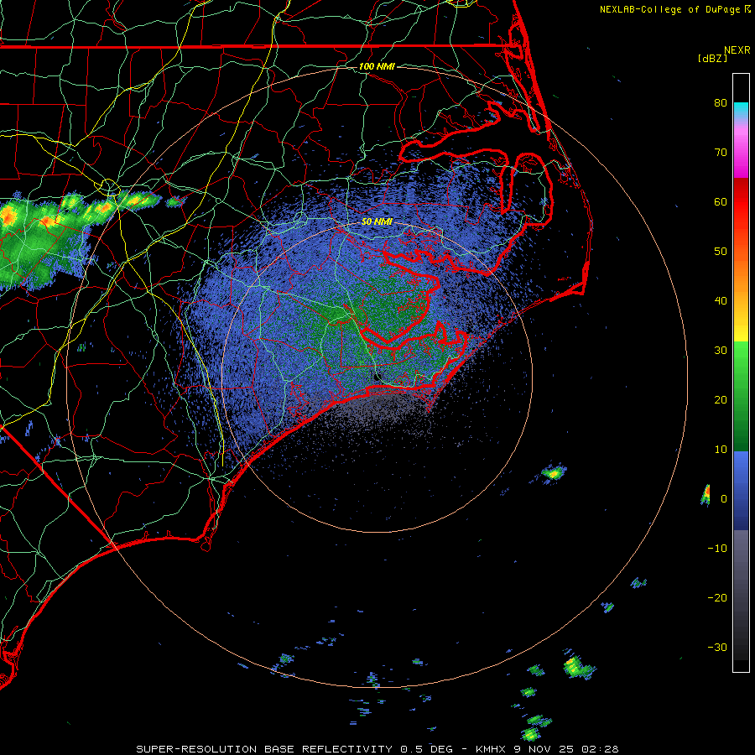
Task: Click the 10 value on the dBZ scale
Action: point(721,450)
